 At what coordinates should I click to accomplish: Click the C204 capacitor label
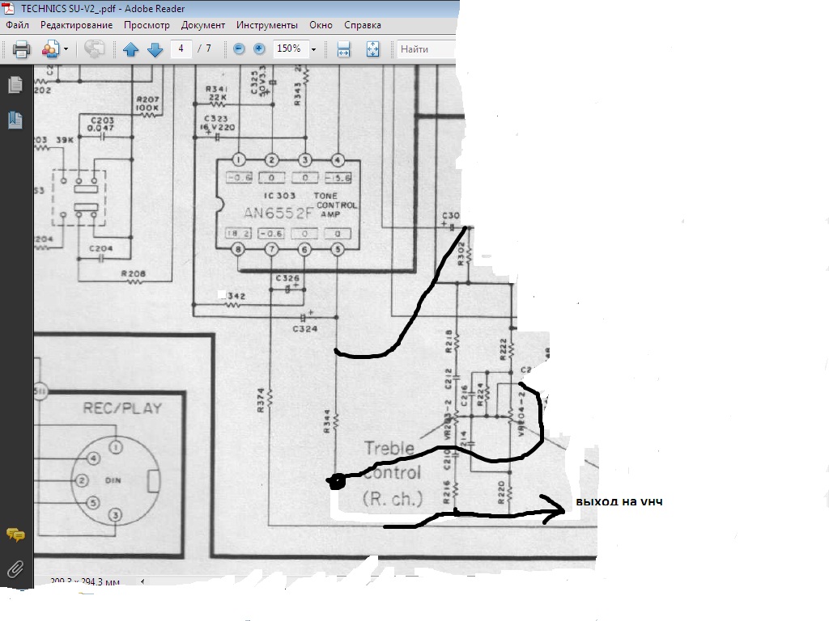click(100, 248)
